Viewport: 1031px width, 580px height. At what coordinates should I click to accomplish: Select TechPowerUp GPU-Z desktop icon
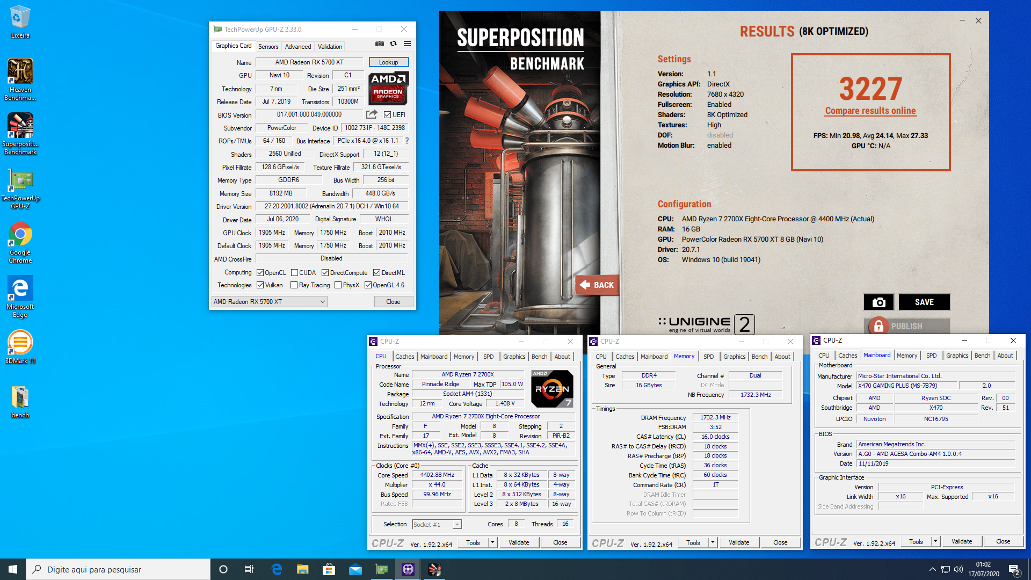20,190
